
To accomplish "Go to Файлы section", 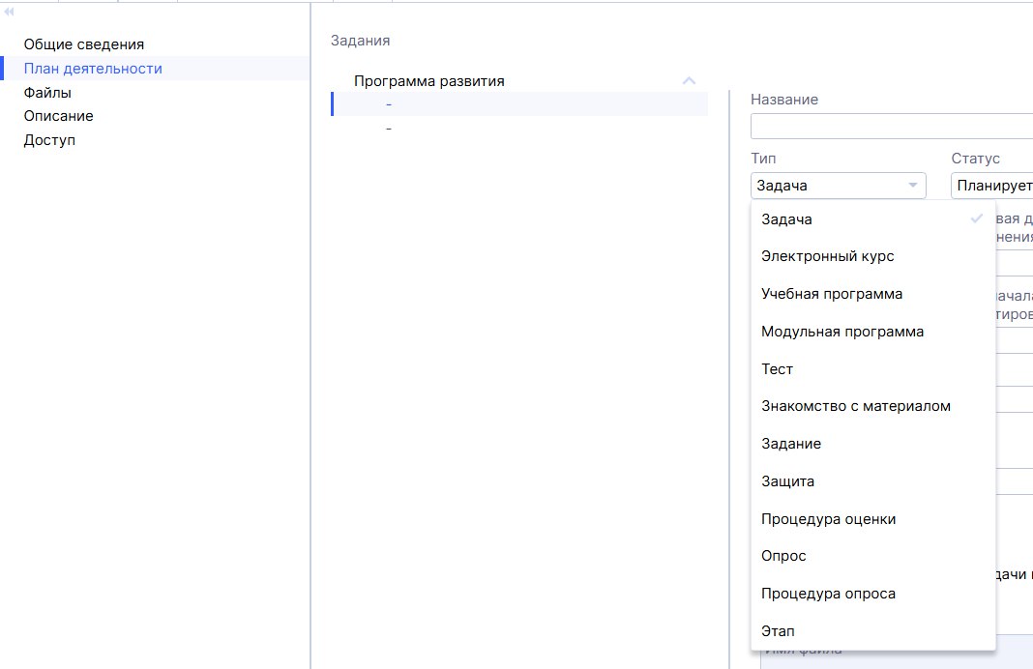I will [x=47, y=93].
